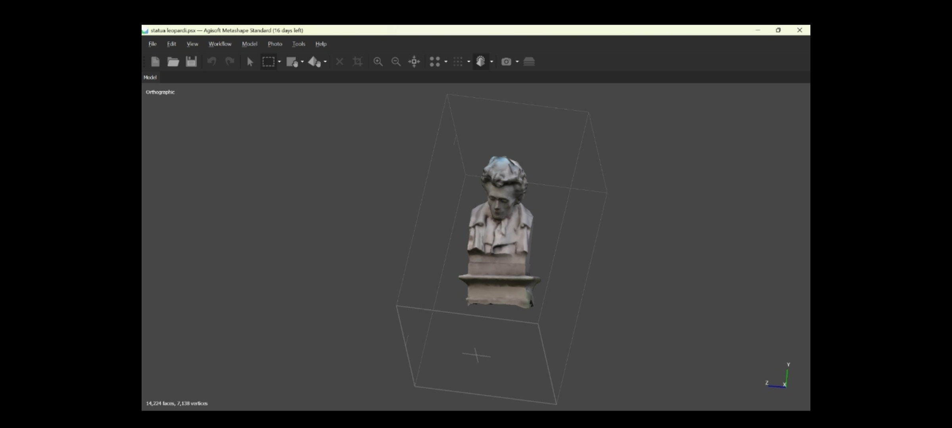Viewport: 952px width, 428px height.
Task: Toggle Show Cameras icon
Action: (x=506, y=61)
